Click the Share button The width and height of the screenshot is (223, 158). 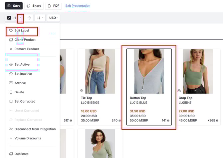[x=34, y=6]
